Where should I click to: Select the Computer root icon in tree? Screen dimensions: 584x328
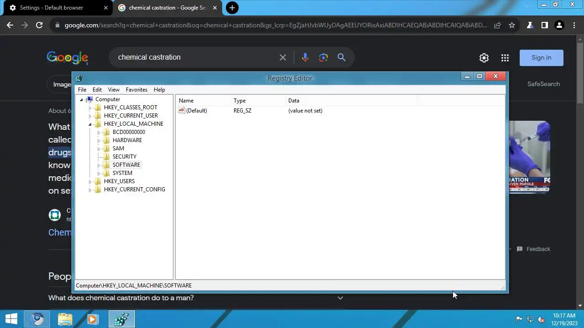89,99
